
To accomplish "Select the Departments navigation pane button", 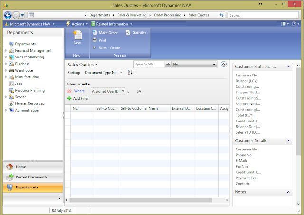I will click(33, 187).
